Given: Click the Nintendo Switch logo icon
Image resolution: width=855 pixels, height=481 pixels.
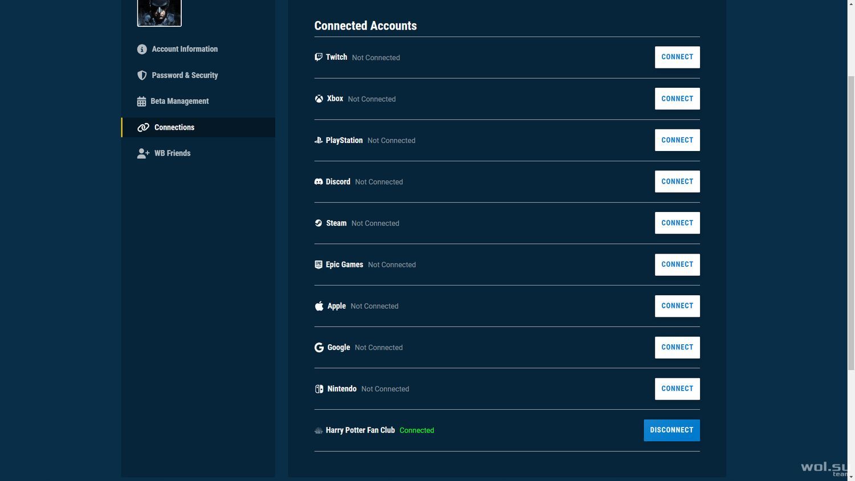Looking at the screenshot, I should (x=319, y=389).
